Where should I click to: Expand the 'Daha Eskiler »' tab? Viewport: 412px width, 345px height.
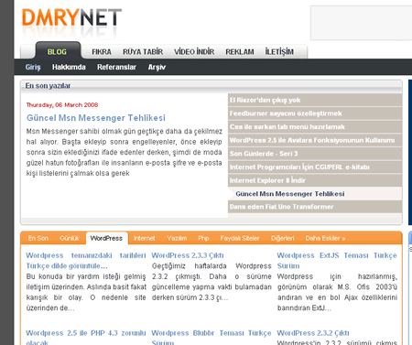[325, 238]
